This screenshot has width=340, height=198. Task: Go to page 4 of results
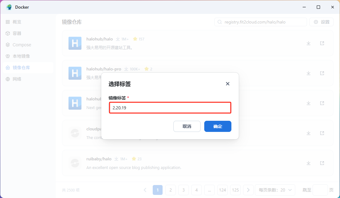197,190
